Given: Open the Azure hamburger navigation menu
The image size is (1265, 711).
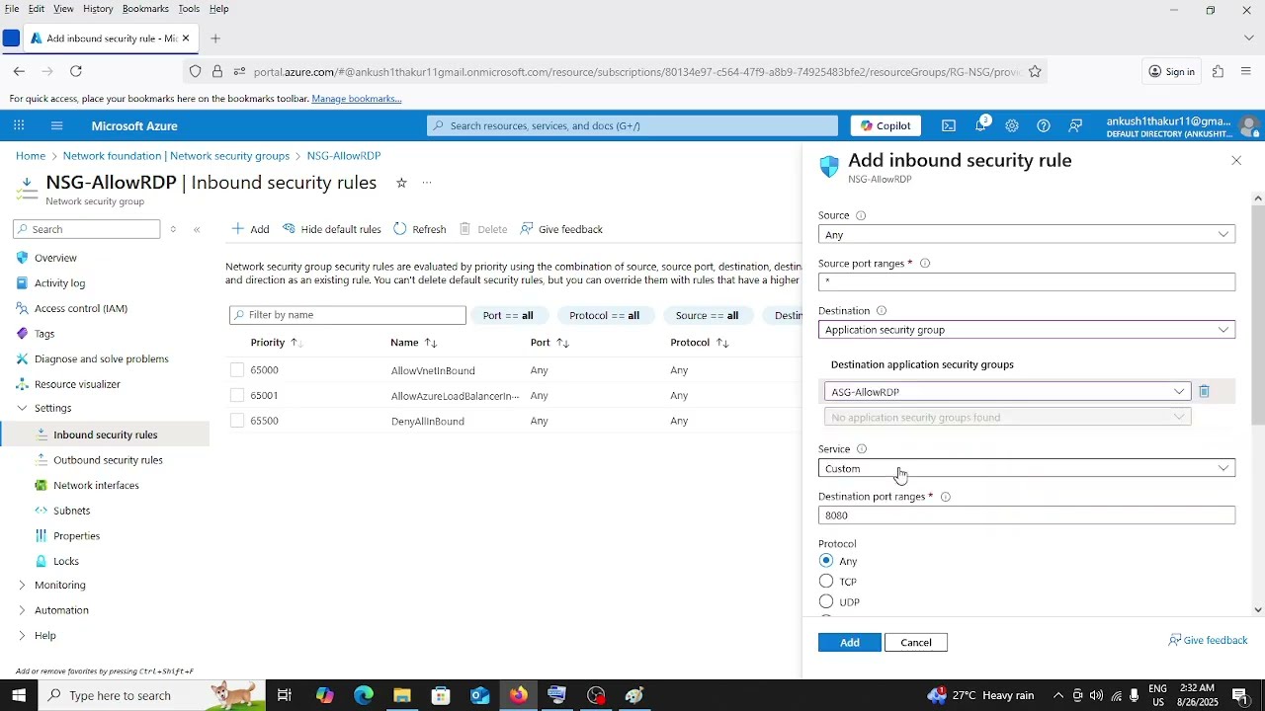Looking at the screenshot, I should 56,125.
